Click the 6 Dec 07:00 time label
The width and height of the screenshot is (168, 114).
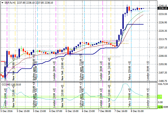click(x=56, y=111)
